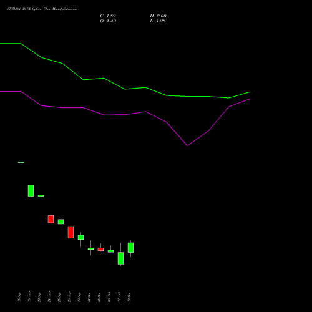Select the small red candle above 05 Oct
Screen dimensions: 312x312
pos(100,249)
